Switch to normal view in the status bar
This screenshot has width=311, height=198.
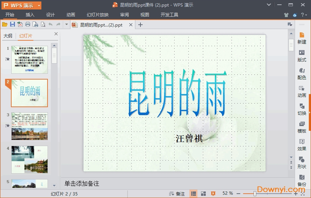[193, 193]
